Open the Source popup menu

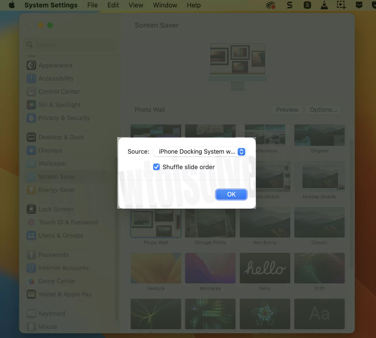(x=200, y=152)
